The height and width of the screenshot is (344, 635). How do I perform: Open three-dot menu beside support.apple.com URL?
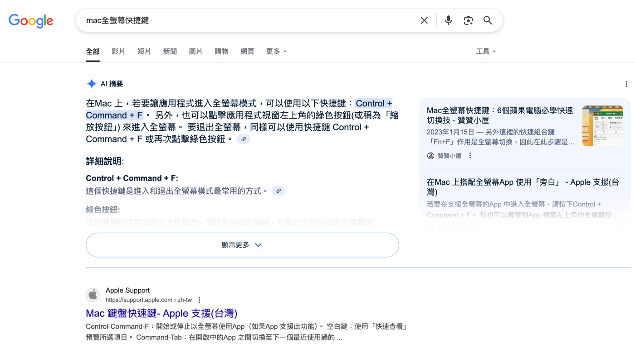199,300
